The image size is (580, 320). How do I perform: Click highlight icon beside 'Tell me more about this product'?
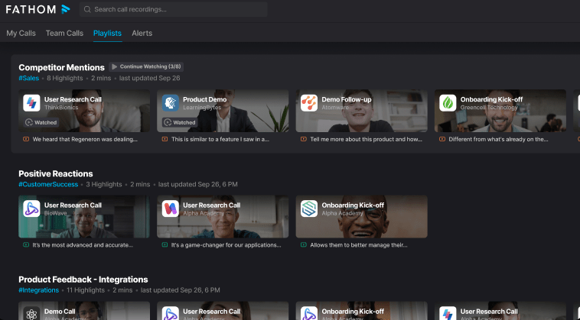click(x=303, y=139)
